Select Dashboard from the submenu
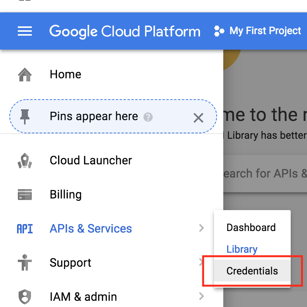This screenshot has height=307, width=307. click(x=251, y=228)
